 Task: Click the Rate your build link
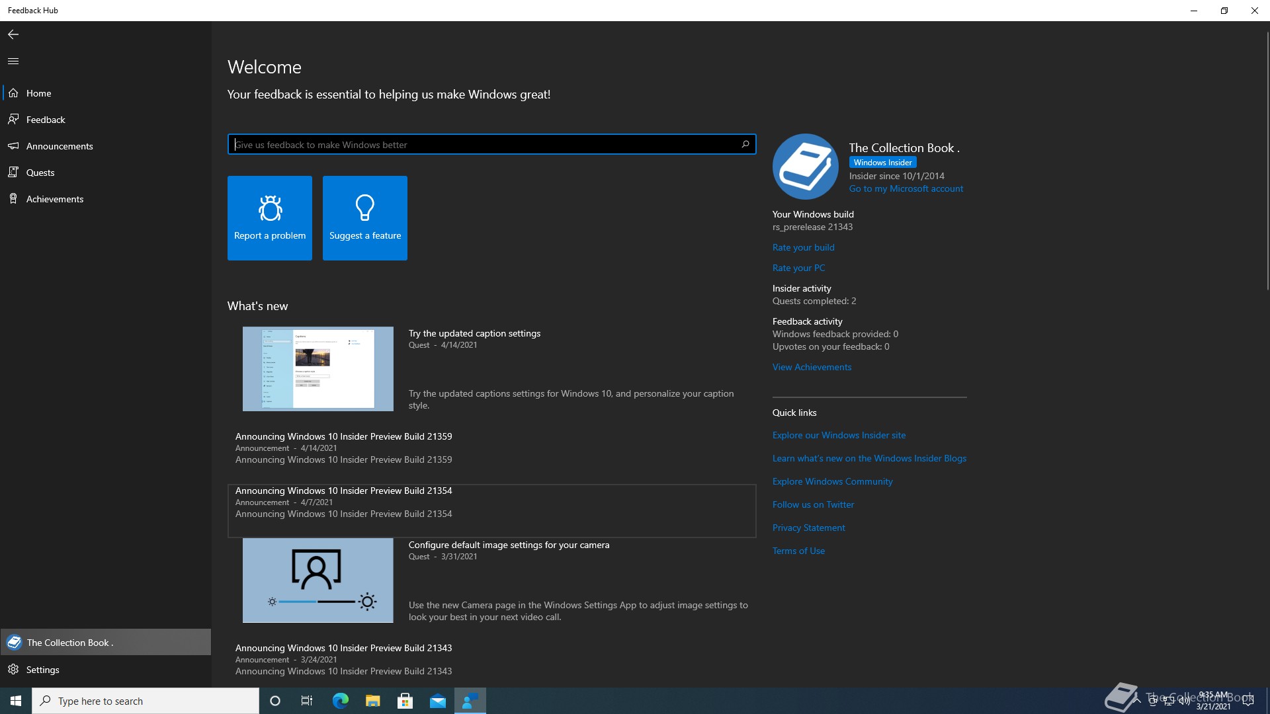pos(803,247)
